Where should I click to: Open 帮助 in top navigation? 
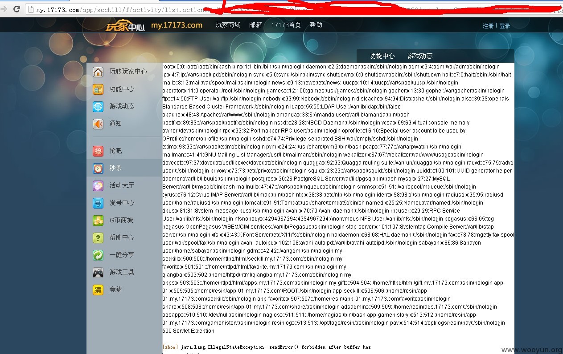(316, 25)
